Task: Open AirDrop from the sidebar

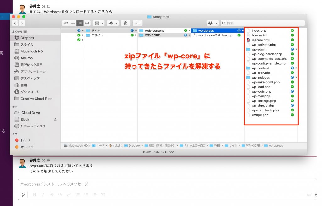Action: [x=26, y=58]
